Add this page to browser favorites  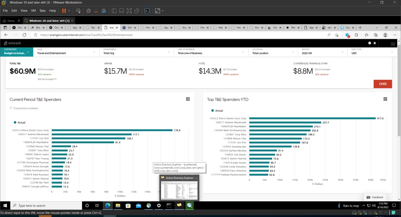coord(336,35)
